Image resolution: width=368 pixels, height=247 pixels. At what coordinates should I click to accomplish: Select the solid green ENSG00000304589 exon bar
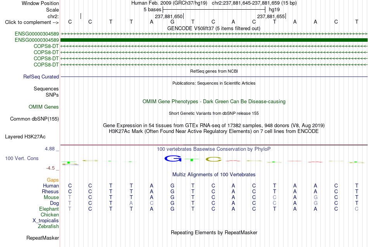(x=214, y=40)
